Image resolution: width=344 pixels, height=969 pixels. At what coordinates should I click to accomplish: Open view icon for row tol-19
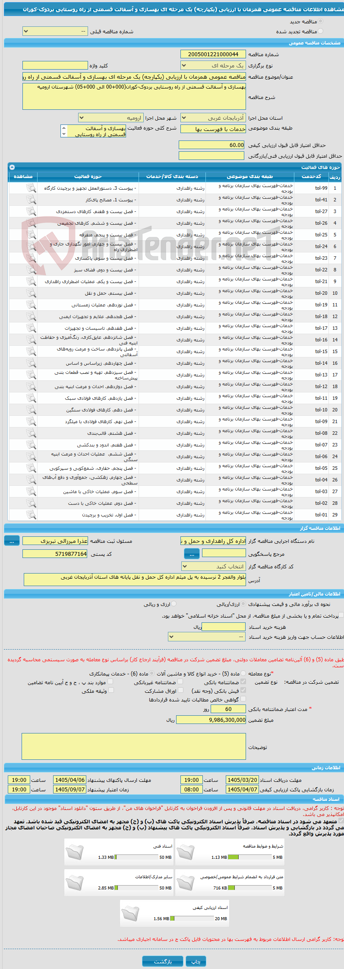(31, 305)
